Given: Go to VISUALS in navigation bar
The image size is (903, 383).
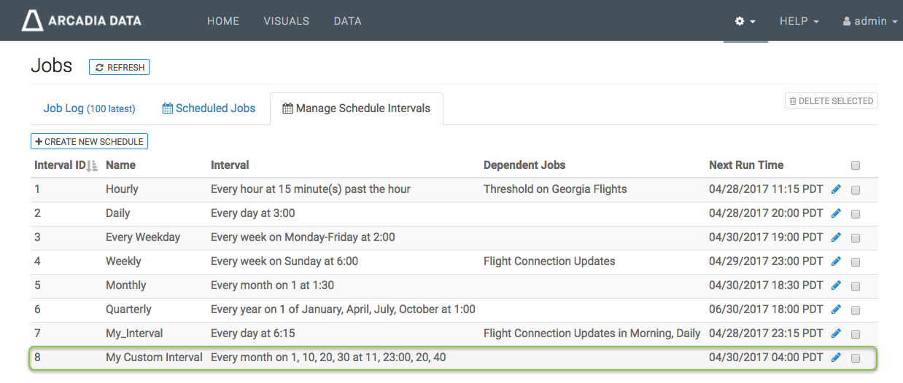Looking at the screenshot, I should pos(286,21).
